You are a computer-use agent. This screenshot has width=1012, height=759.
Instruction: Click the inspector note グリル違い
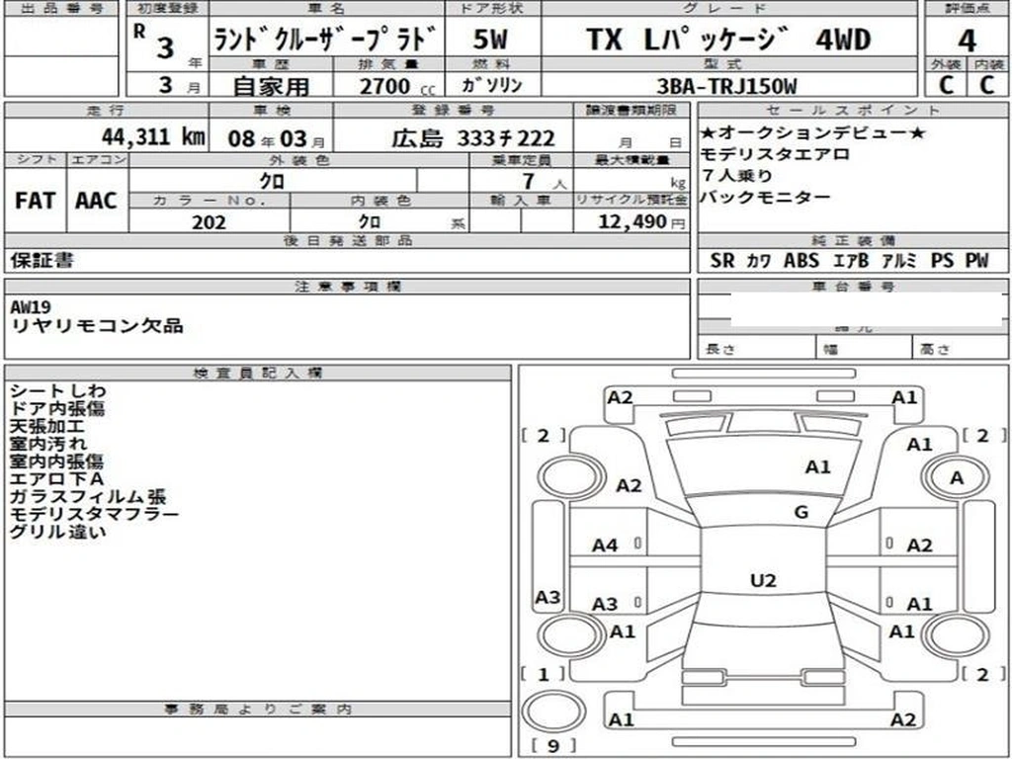pyautogui.click(x=58, y=532)
